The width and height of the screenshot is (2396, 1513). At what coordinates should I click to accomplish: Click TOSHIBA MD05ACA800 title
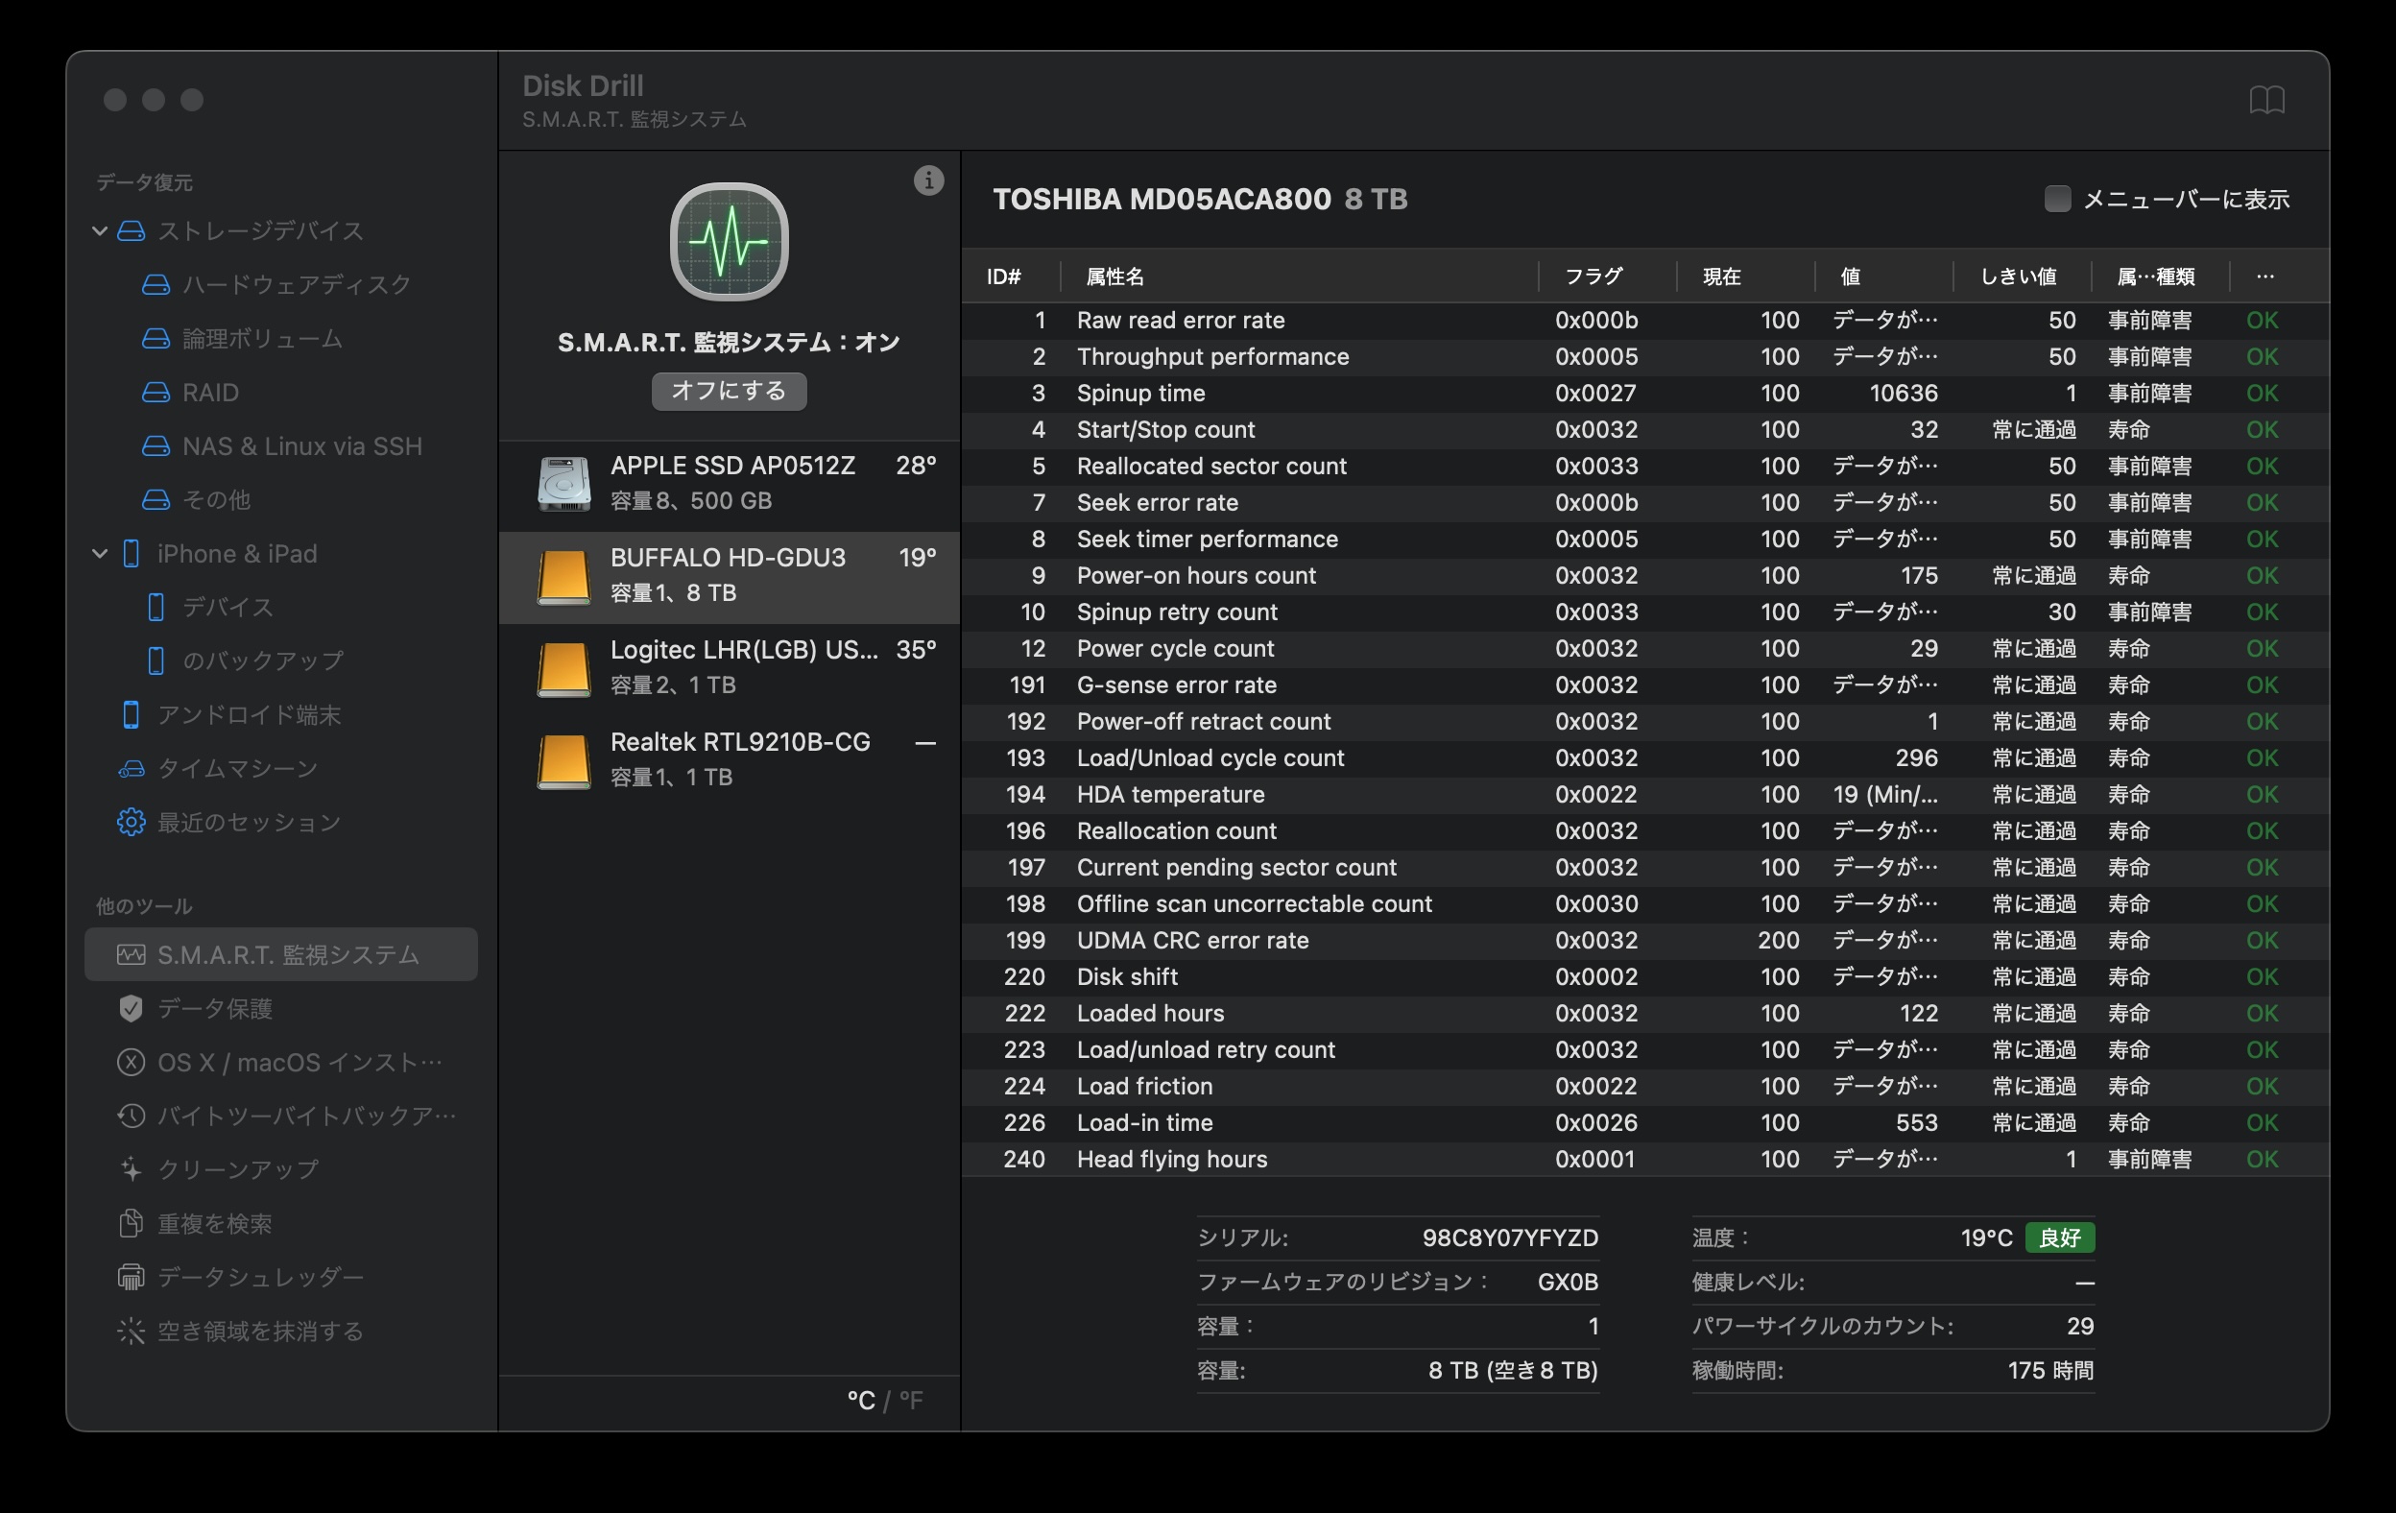pyautogui.click(x=1162, y=199)
